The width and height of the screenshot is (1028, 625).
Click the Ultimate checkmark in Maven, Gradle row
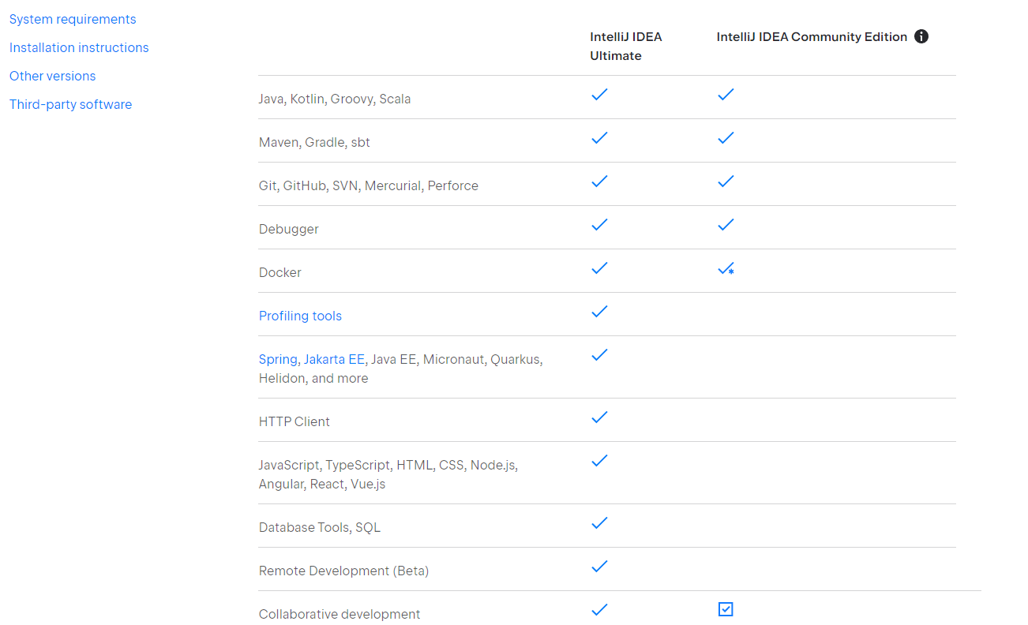[x=599, y=138]
